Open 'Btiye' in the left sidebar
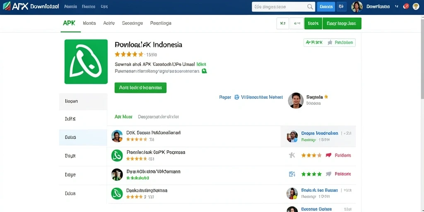424x212 pixels. [x=83, y=175]
